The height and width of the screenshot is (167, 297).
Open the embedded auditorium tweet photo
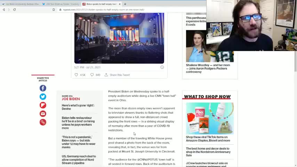click(x=119, y=38)
